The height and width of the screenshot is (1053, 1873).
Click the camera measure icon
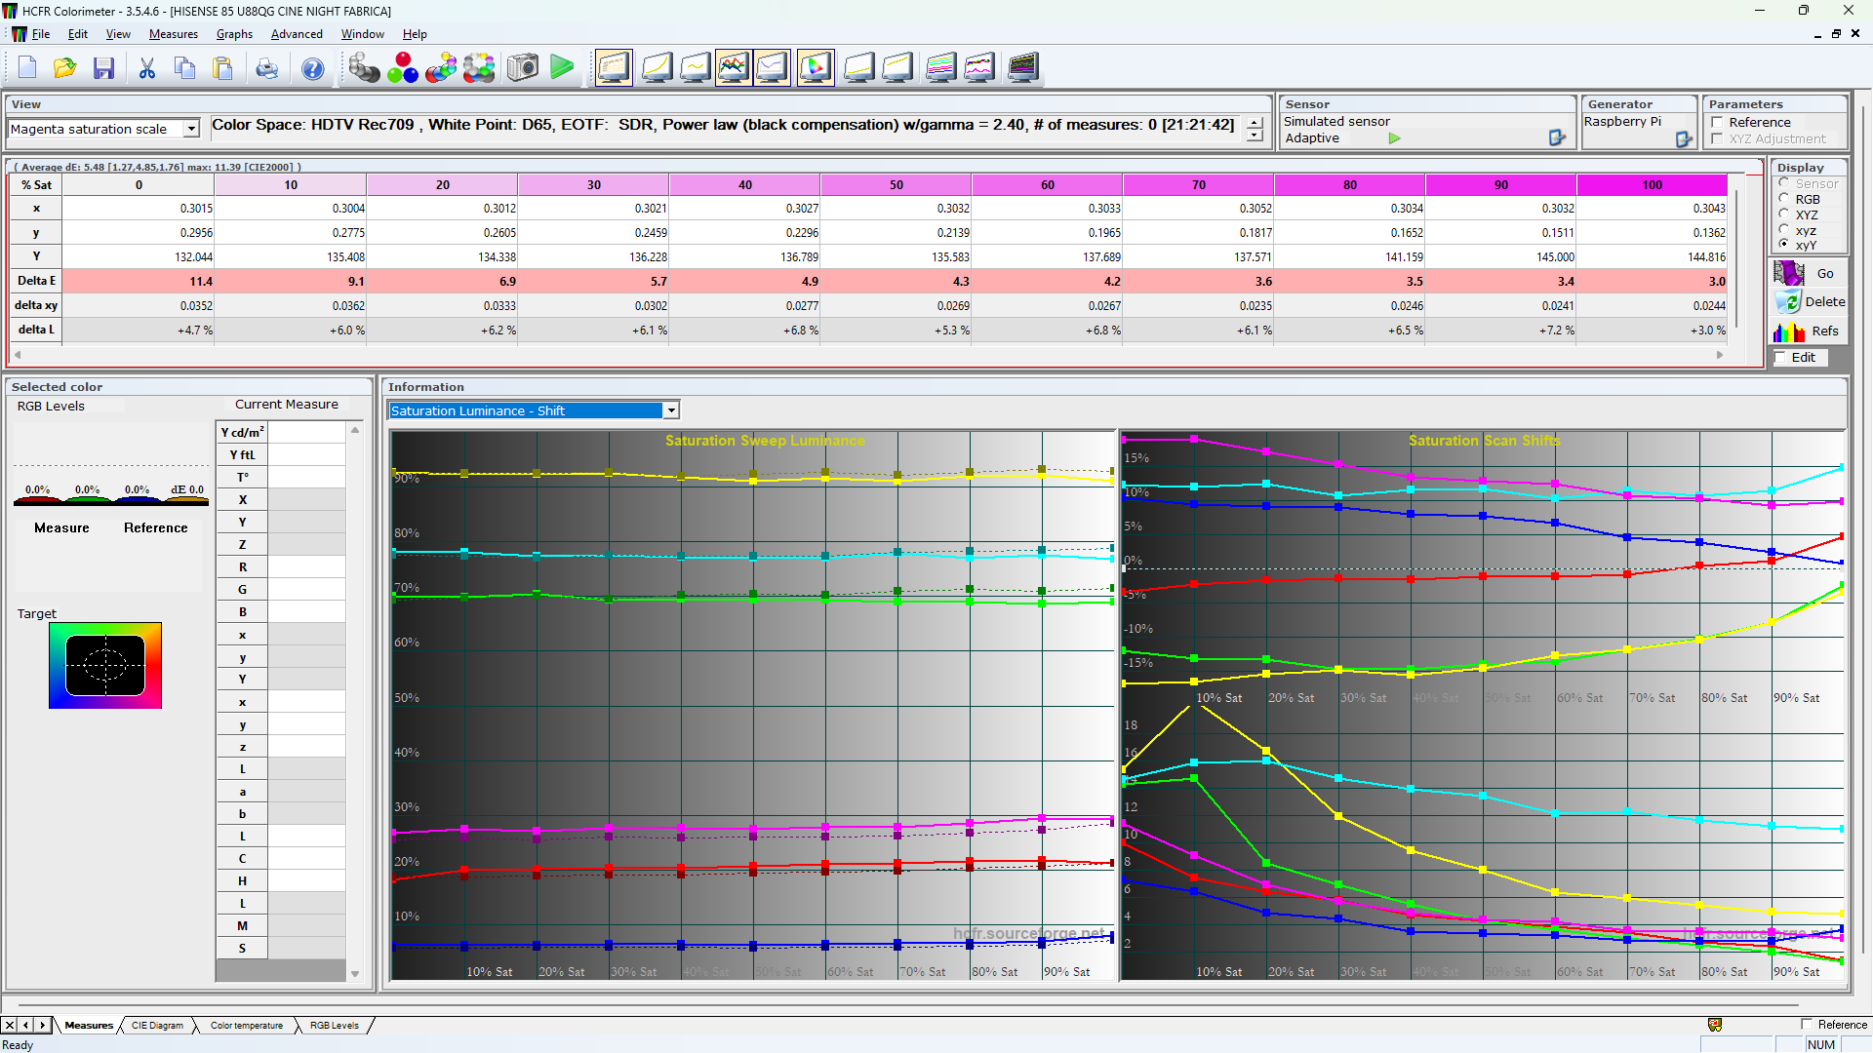[523, 67]
